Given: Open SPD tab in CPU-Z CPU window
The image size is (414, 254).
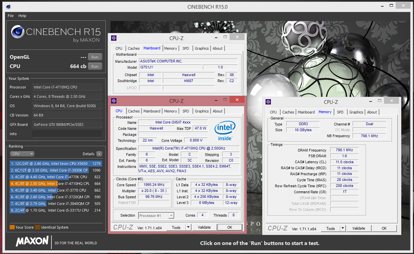Looking at the screenshot, I should [x=186, y=111].
